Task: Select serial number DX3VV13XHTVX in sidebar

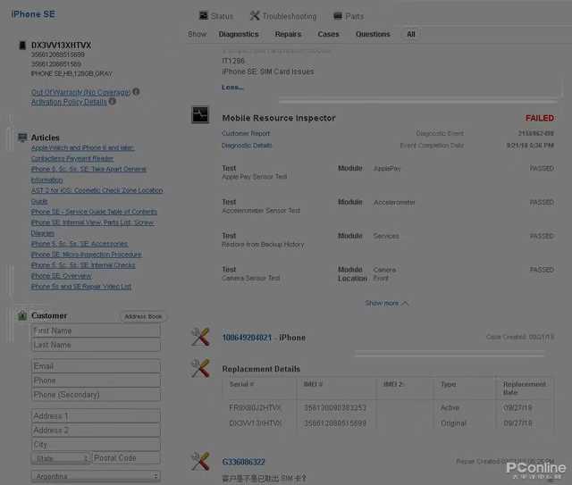Action: point(62,46)
